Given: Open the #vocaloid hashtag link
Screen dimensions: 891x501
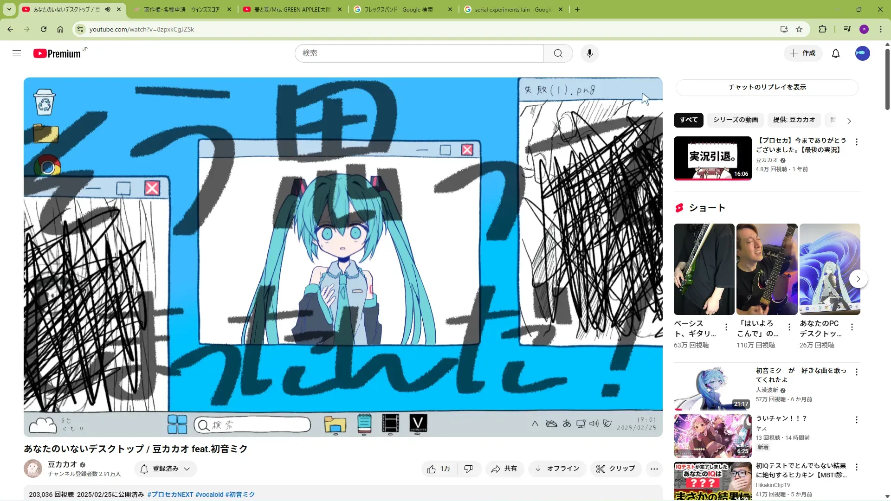Looking at the screenshot, I should click(x=209, y=495).
